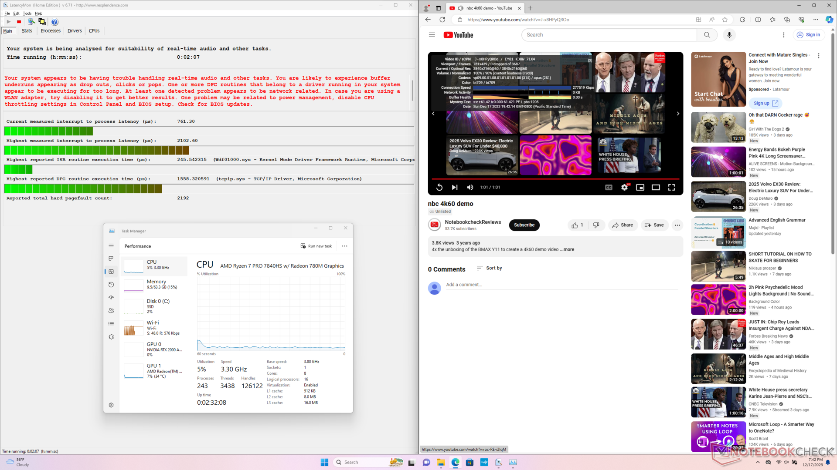This screenshot has height=470, width=837.
Task: Open Task Manager hamburger navigation menu
Action: (111, 246)
